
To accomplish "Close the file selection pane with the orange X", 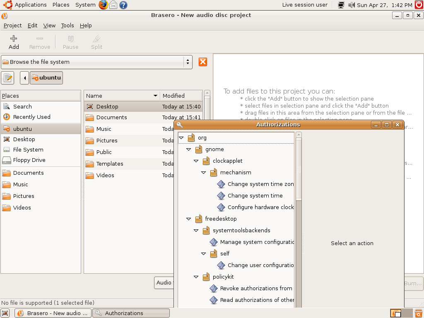I will [x=202, y=62].
